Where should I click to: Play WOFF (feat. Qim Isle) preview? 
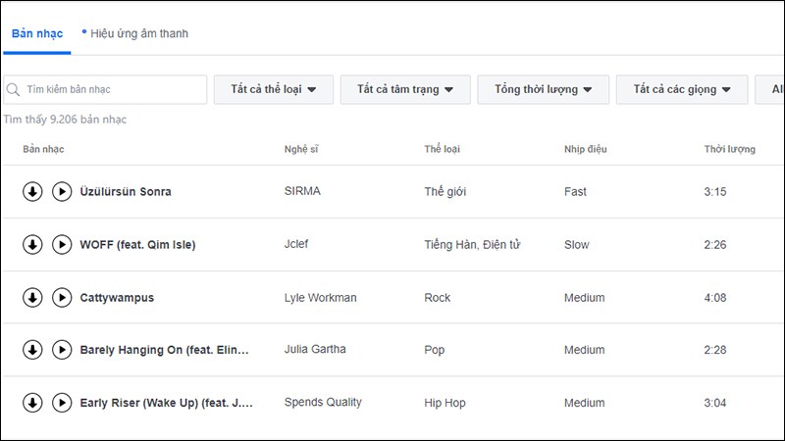pyautogui.click(x=62, y=244)
